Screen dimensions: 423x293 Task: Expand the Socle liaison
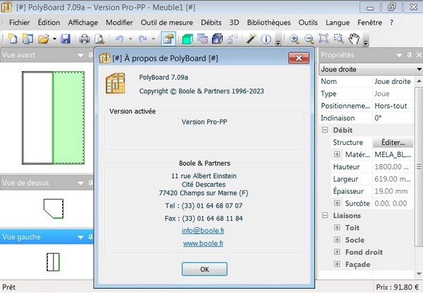coord(337,239)
